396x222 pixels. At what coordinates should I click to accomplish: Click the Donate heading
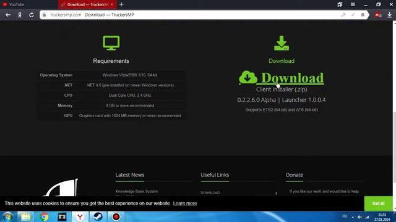tap(295, 175)
